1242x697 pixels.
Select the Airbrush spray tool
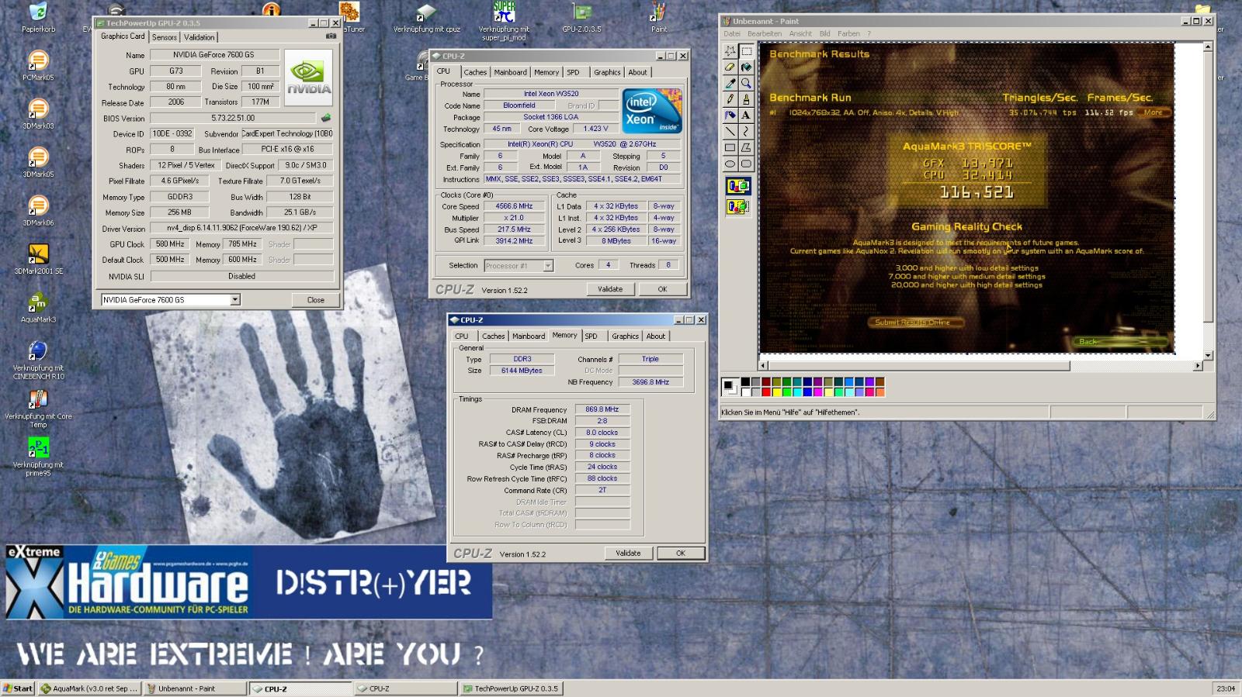[730, 116]
